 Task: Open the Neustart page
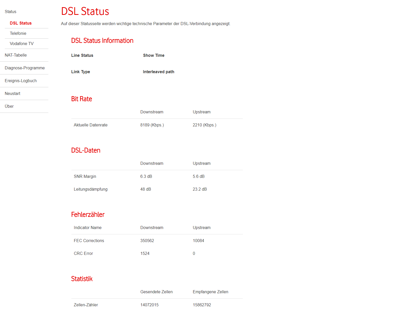tap(13, 93)
